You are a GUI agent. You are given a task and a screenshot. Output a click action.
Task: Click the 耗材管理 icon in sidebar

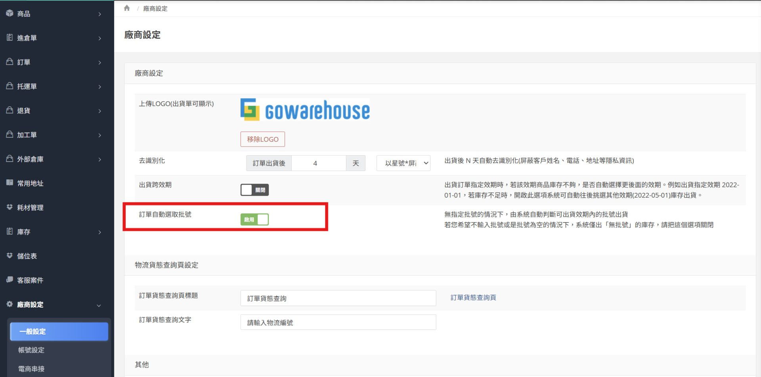[x=10, y=207]
